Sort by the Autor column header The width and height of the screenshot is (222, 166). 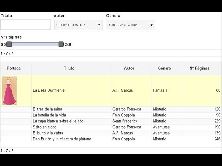click(x=131, y=68)
